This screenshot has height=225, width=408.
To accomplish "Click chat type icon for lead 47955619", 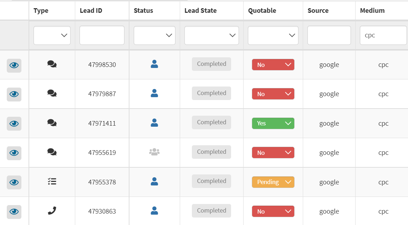I will pyautogui.click(x=52, y=152).
